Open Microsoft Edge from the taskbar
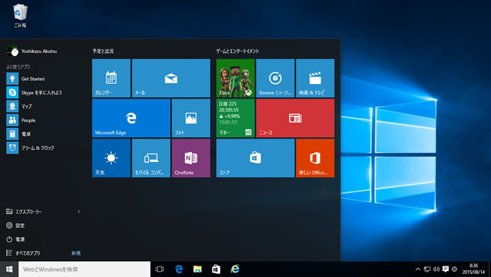This screenshot has width=491, height=277. [179, 269]
